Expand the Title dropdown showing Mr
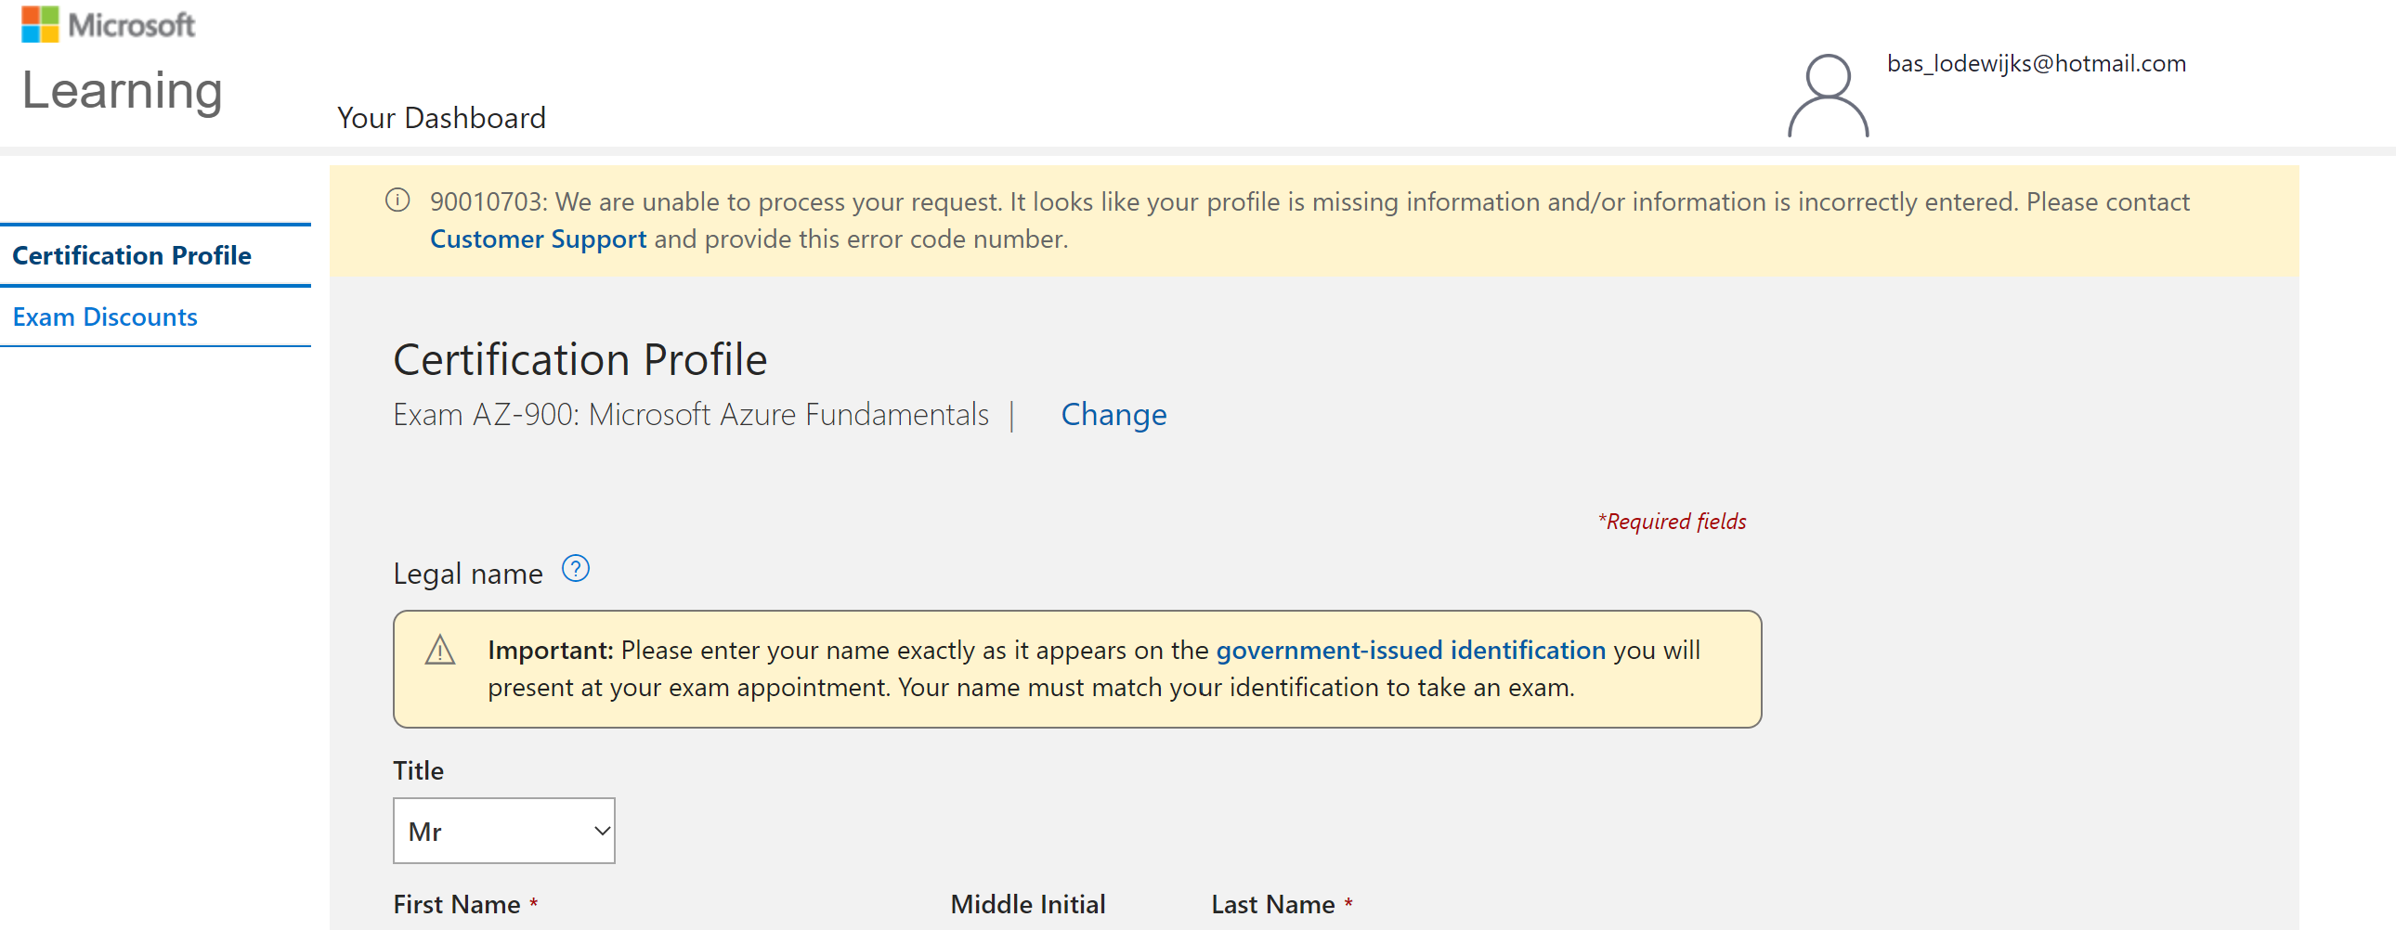Screen dimensions: 2396x930 504,831
